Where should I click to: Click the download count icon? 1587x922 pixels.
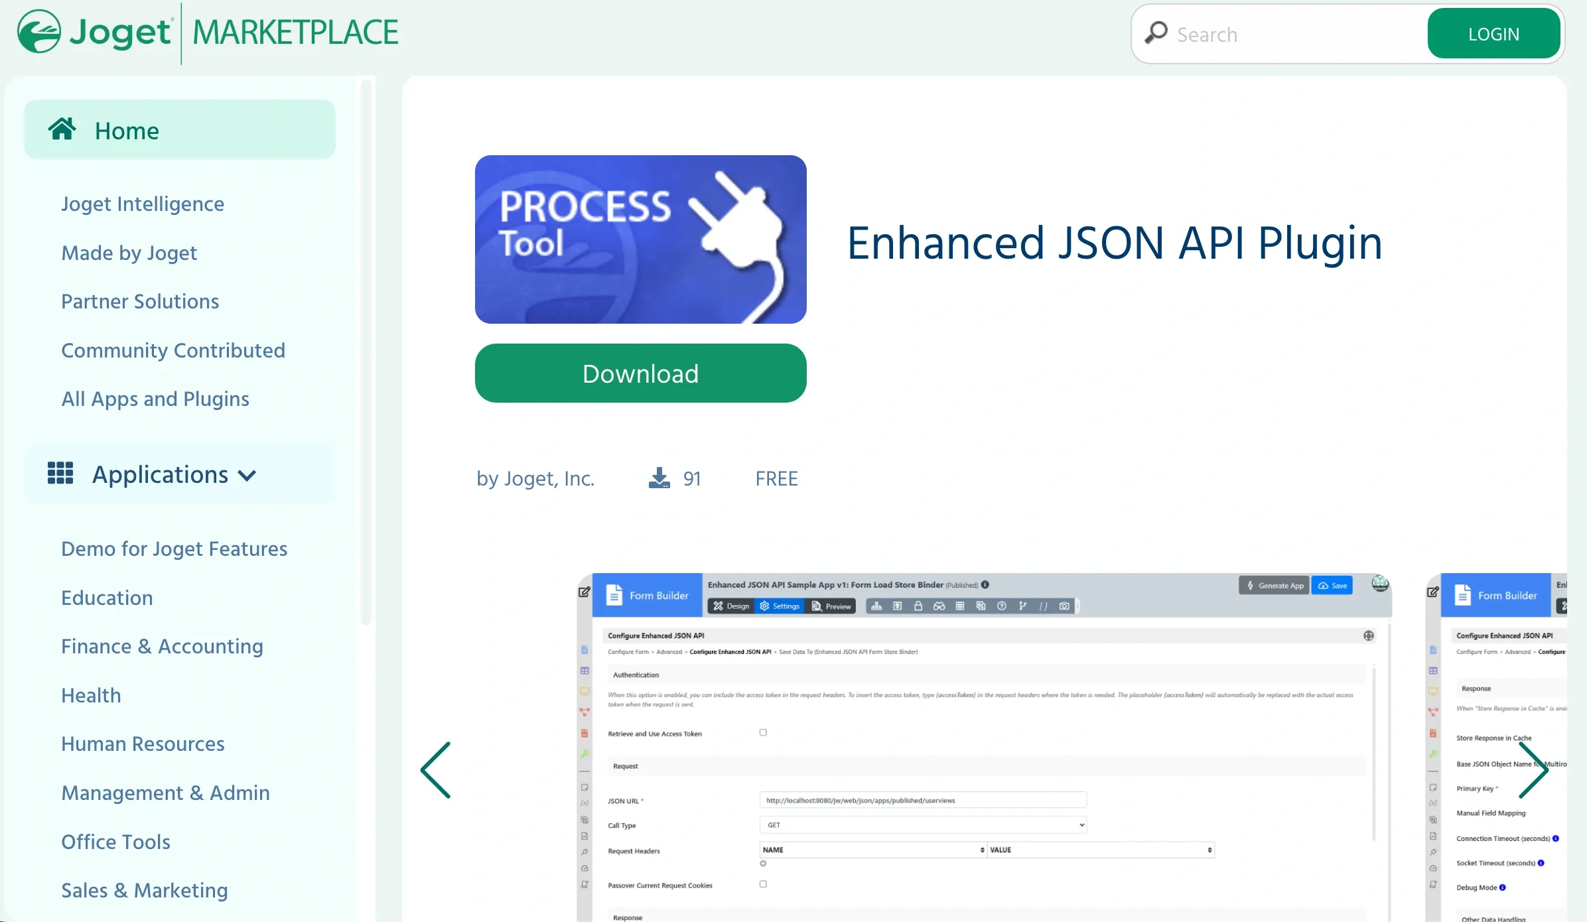coord(659,478)
